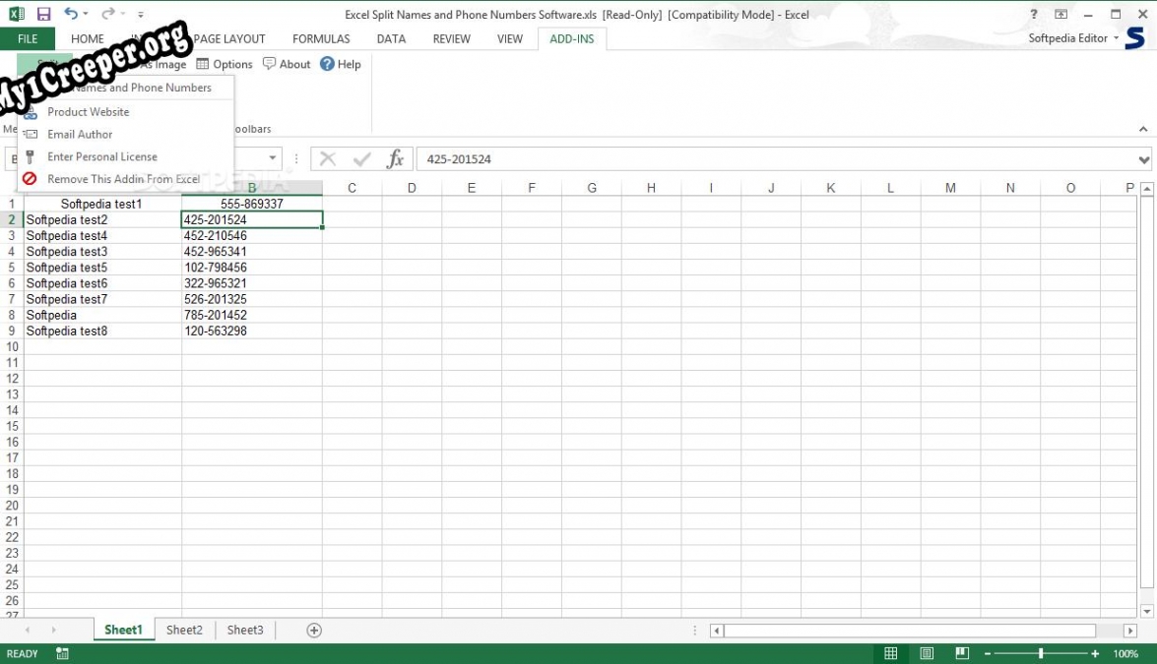The width and height of the screenshot is (1157, 664).
Task: Click the Remove This Addin prohibition icon
Action: [30, 179]
